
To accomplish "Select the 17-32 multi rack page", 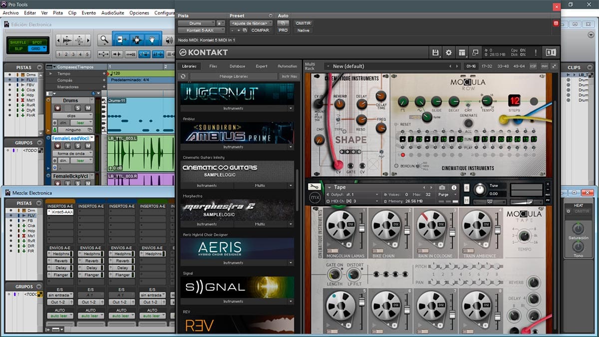I will [486, 66].
